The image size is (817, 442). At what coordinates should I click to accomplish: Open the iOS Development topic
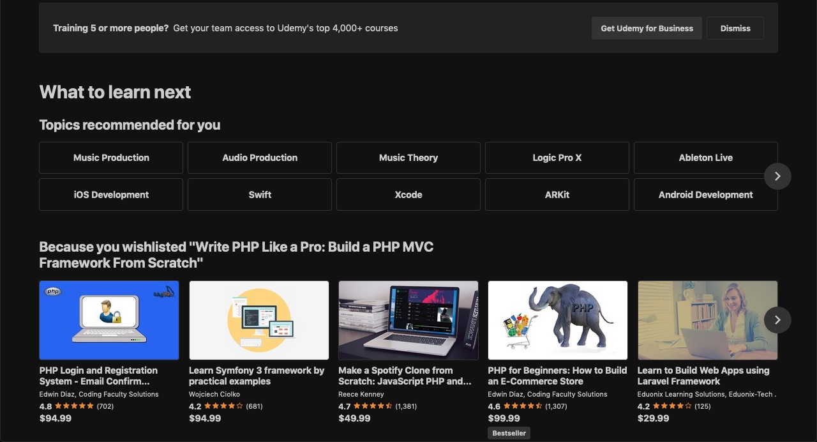coord(110,194)
